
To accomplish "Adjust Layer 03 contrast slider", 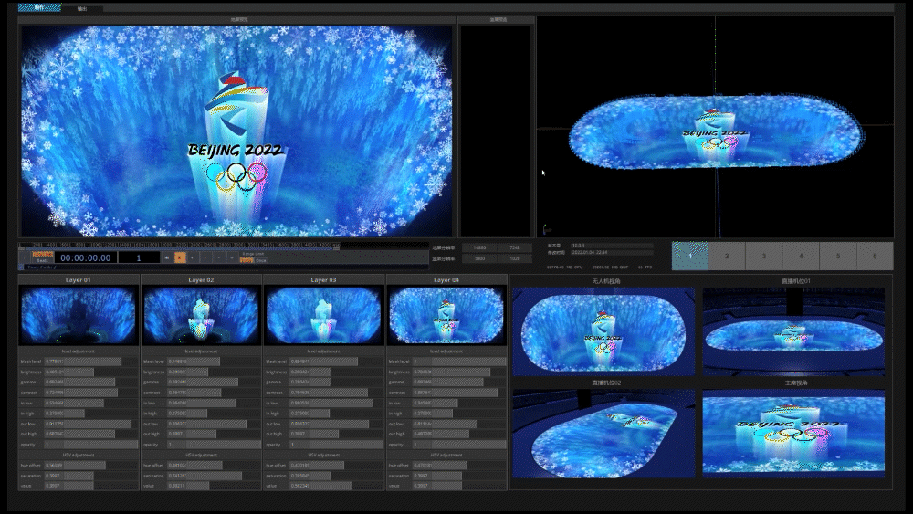I will pos(337,393).
